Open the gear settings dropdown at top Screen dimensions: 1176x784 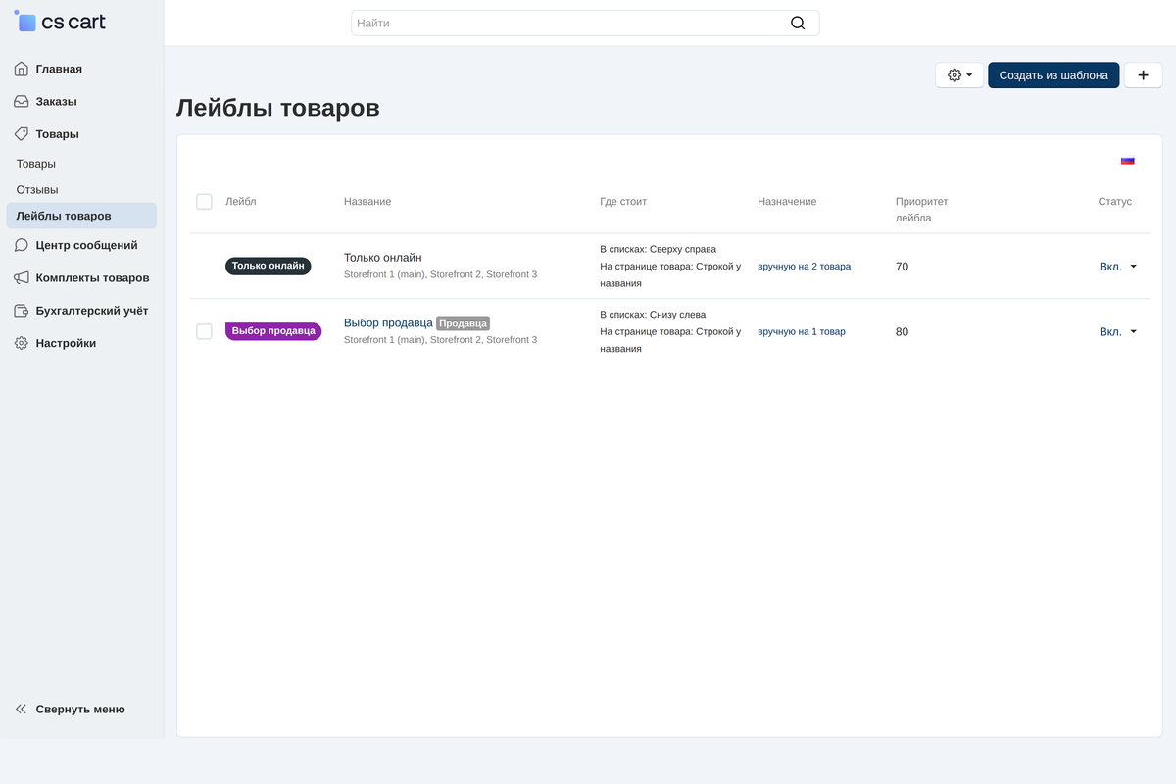coord(959,75)
